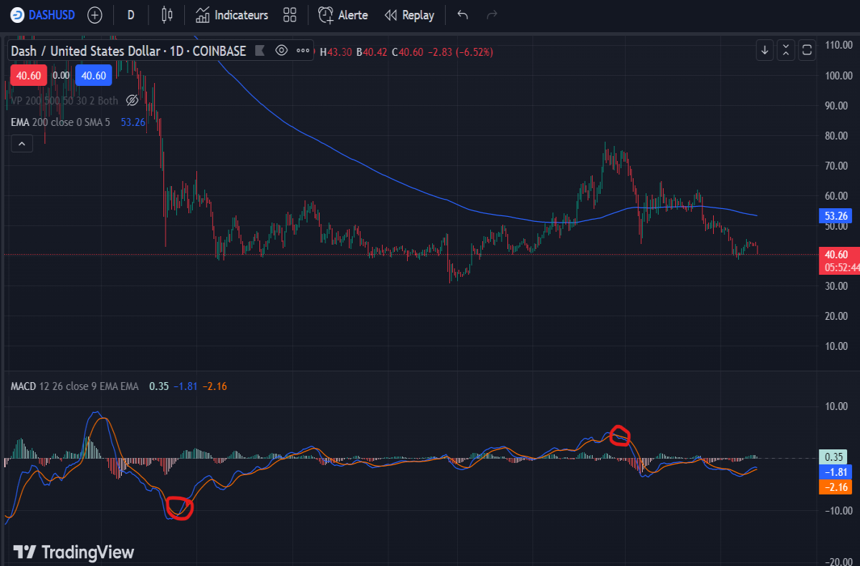Create an alert with Alerte button
The image size is (860, 566).
click(343, 15)
